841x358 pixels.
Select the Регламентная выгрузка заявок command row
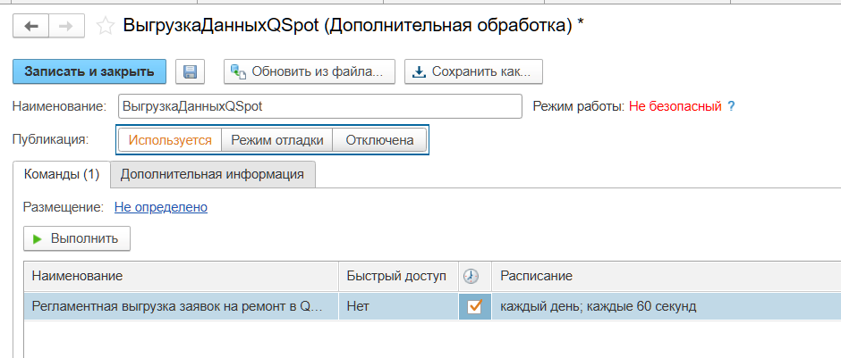click(x=179, y=307)
